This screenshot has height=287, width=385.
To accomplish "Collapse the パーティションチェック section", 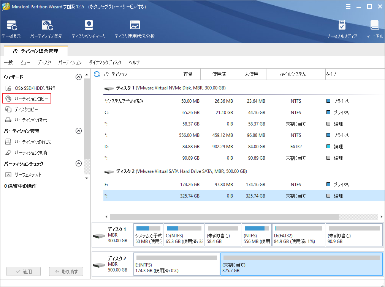I will pyautogui.click(x=79, y=163).
